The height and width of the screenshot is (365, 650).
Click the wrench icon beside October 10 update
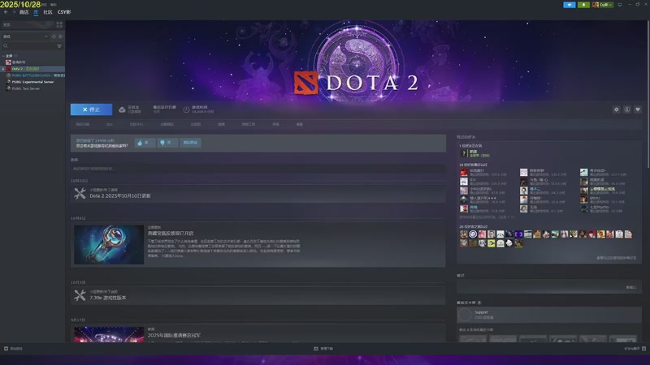[x=80, y=193]
